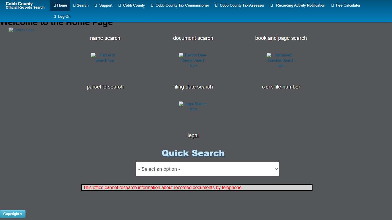Image resolution: width=392 pixels, height=220 pixels.
Task: Click the County Logo image
Action: 21,30
